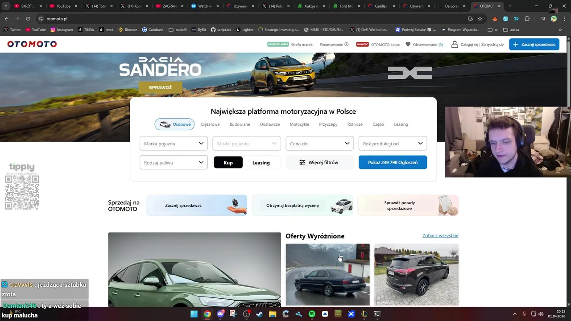Click the Zacznij sprzedawać header button

point(534,44)
